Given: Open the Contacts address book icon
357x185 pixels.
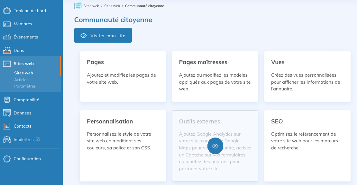Looking at the screenshot, I should tap(6, 126).
